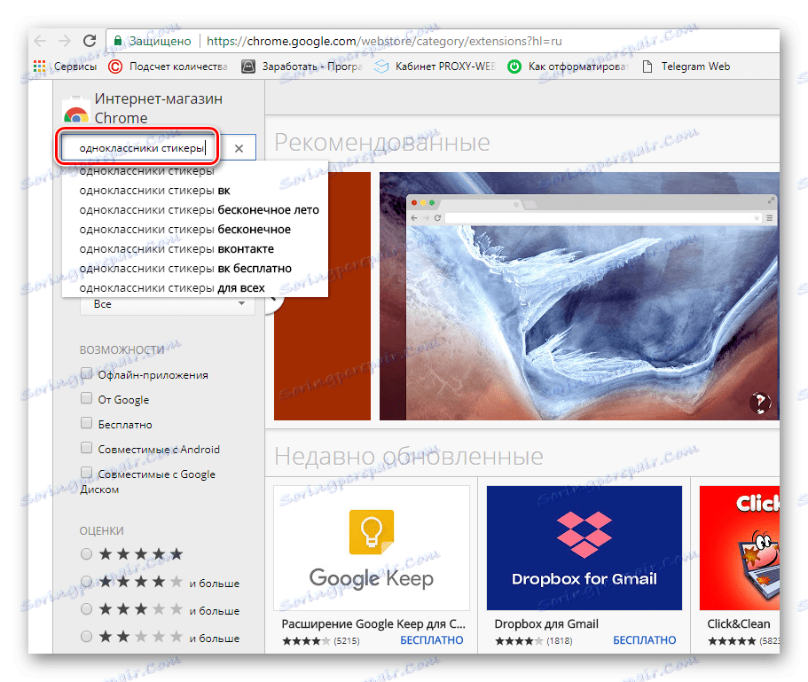Clear the search field with the X
The image size is (808, 682).
click(239, 148)
